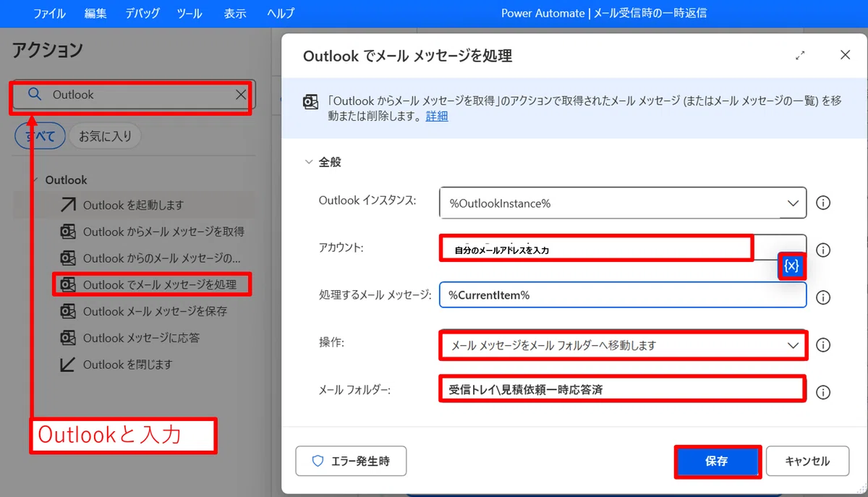Insert a variable with the {x} button
868x497 pixels.
pos(792,266)
